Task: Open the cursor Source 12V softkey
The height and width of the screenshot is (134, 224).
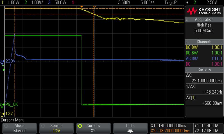Action: tap(56, 128)
